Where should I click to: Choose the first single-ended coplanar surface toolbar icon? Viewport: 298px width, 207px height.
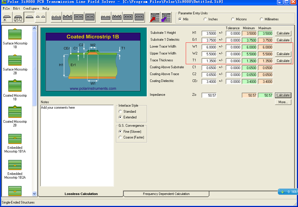56,17
